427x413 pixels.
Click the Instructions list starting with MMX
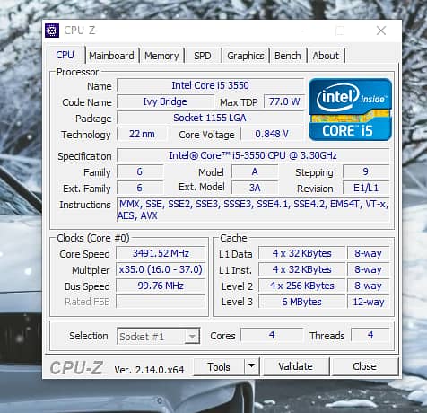(x=253, y=209)
